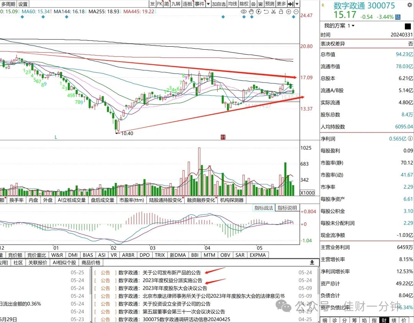The width and height of the screenshot is (414, 323).
Task: Click the 简 toolbar button
Action: tap(167, 4)
